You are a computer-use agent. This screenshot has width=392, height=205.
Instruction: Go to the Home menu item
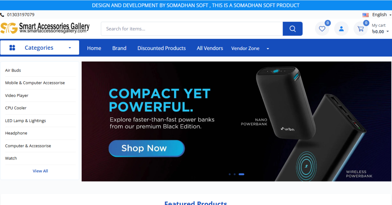click(94, 48)
